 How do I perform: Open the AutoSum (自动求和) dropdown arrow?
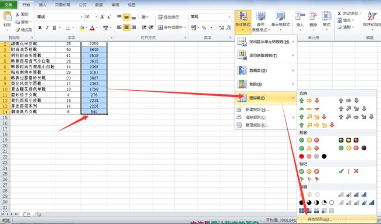(360, 13)
